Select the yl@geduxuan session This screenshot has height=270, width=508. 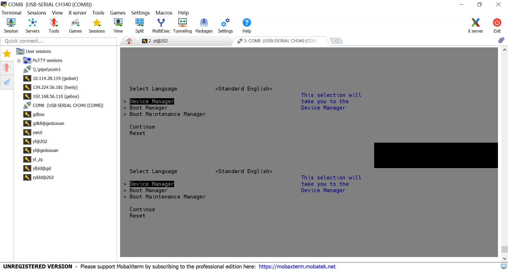(x=46, y=150)
